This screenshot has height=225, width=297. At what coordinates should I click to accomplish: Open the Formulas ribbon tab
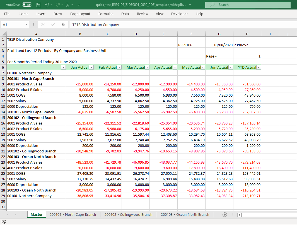[106, 14]
